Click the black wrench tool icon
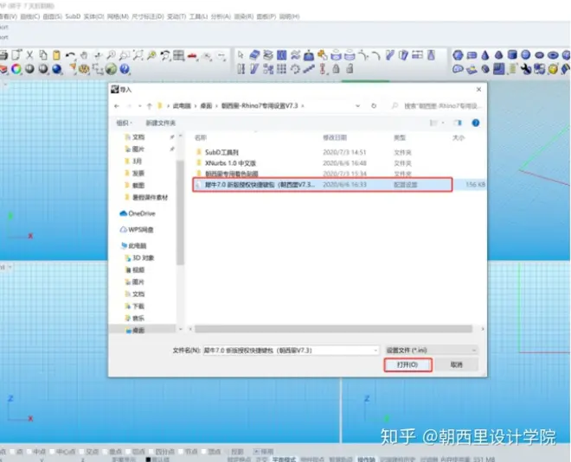This screenshot has width=571, height=462. tap(526, 69)
